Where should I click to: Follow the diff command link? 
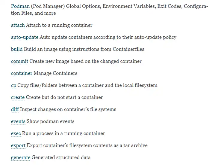15,109
